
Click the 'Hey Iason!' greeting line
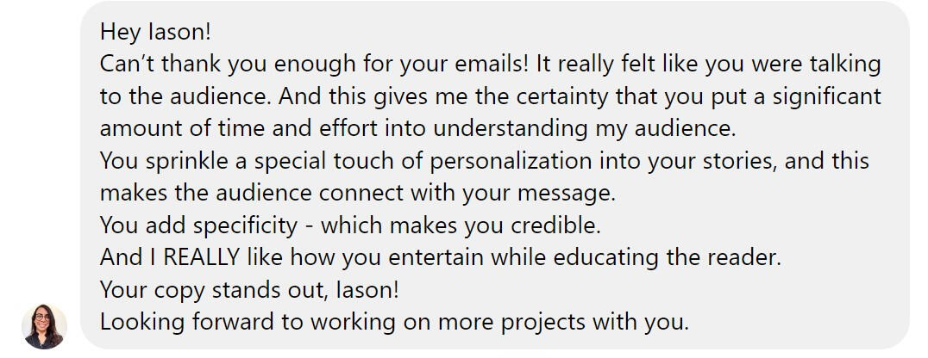(x=155, y=33)
